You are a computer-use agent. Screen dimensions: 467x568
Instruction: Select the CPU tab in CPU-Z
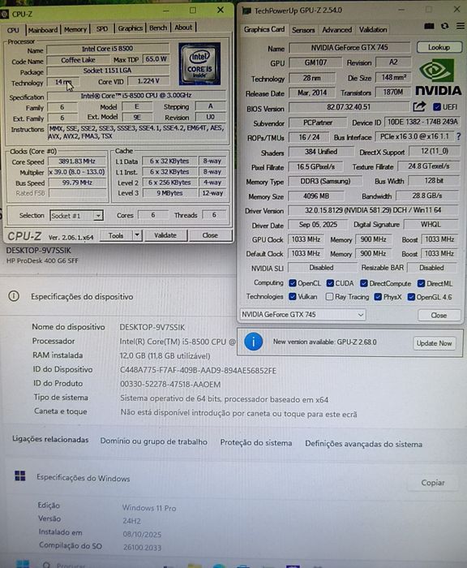coord(13,30)
